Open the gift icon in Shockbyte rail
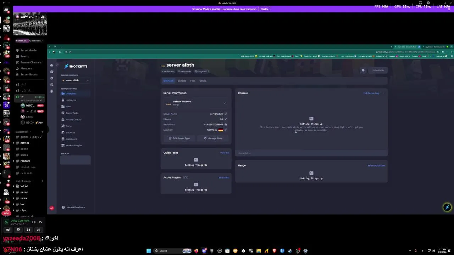The image size is (454, 255). pos(52,72)
